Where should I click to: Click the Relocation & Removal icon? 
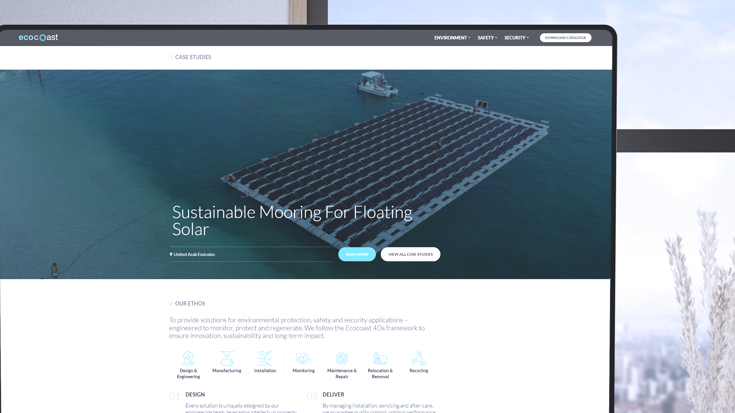pos(380,359)
